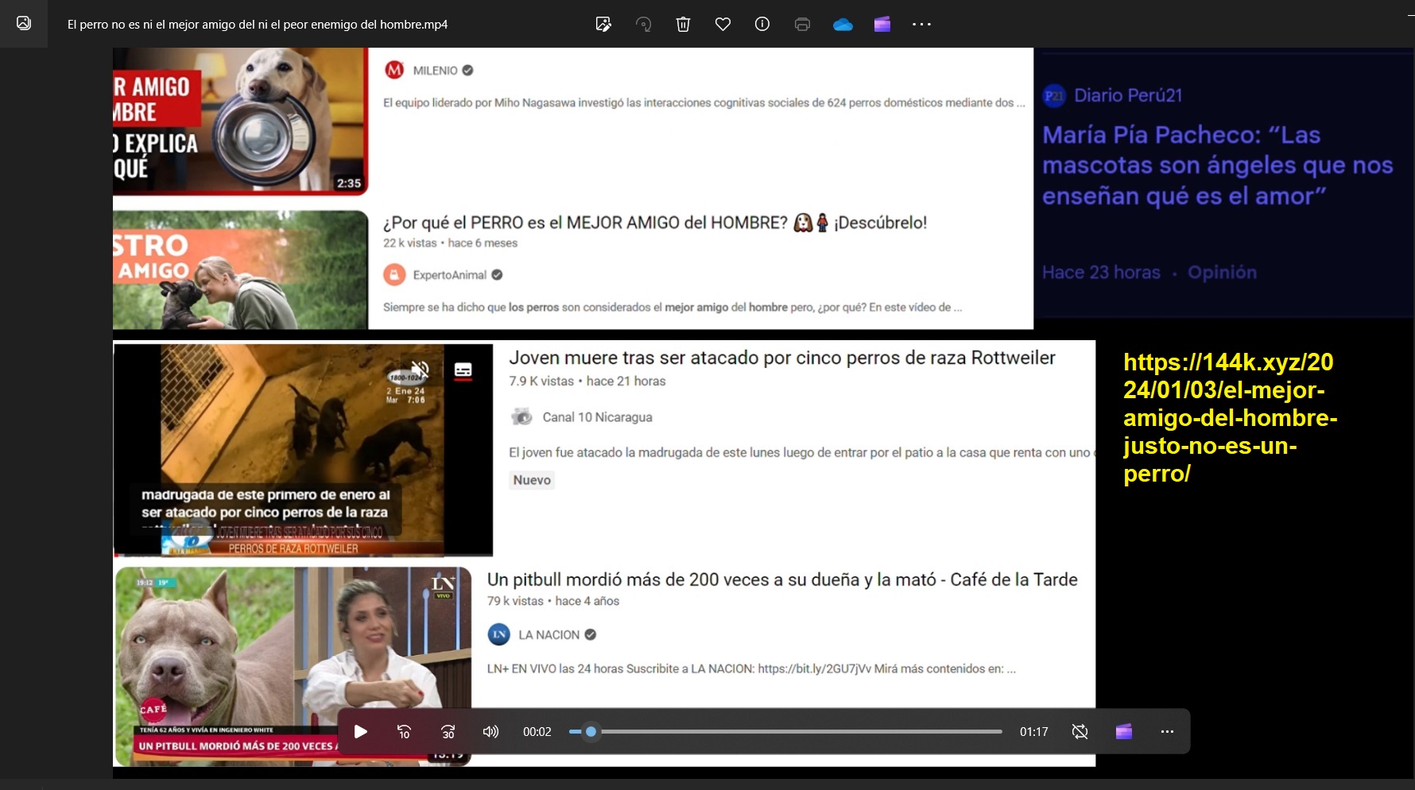This screenshot has height=790, width=1415.
Task: Play the video
Action: [360, 731]
